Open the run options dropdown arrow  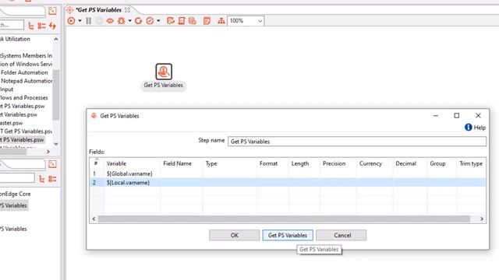pos(80,21)
